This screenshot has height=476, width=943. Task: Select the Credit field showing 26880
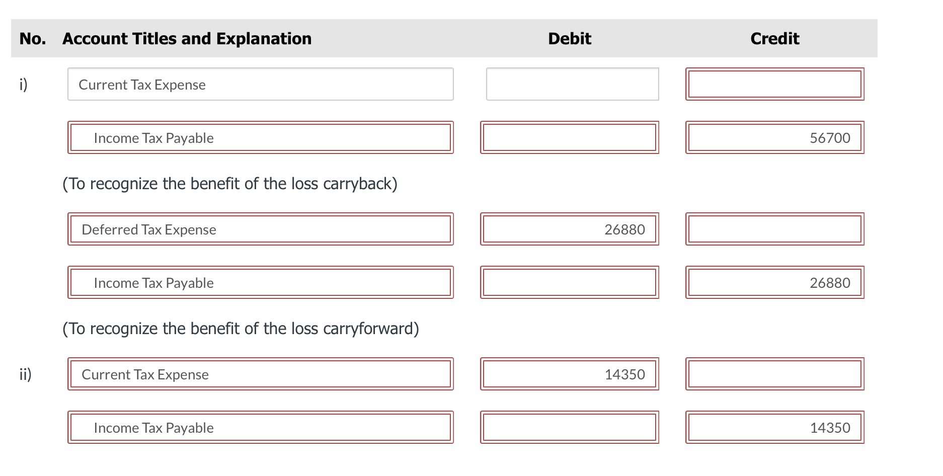coord(774,282)
